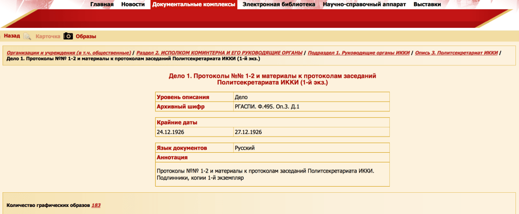Select the Документальные комплексы tab
Viewport: 519px width, 214px height.
[194, 5]
